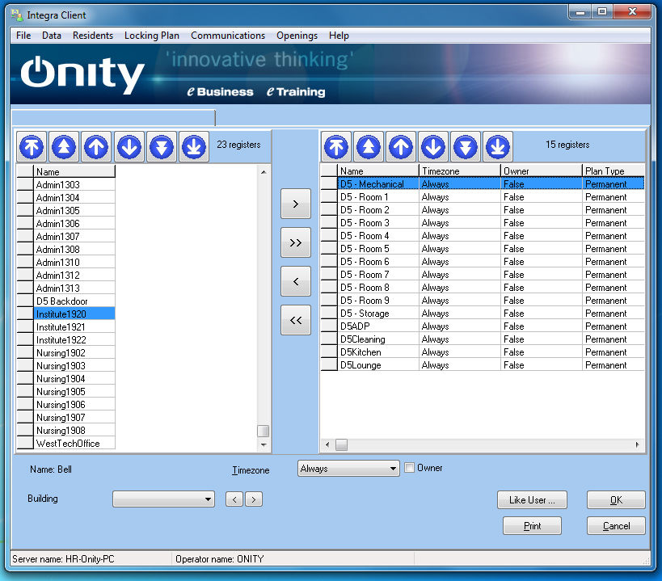Viewport: 662px width, 581px height.
Task: Click the right list's page-down double arrow icon
Action: pyautogui.click(x=466, y=147)
